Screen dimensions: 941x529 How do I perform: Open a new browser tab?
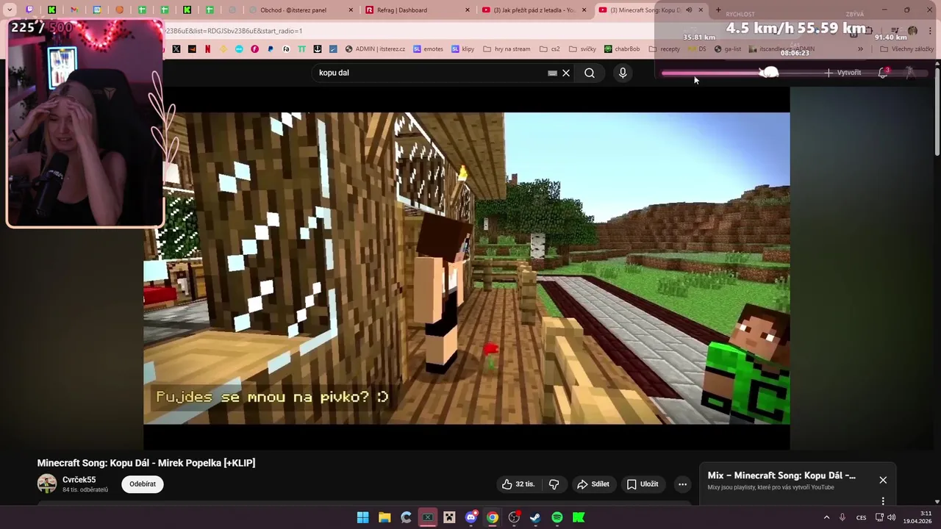pos(718,10)
